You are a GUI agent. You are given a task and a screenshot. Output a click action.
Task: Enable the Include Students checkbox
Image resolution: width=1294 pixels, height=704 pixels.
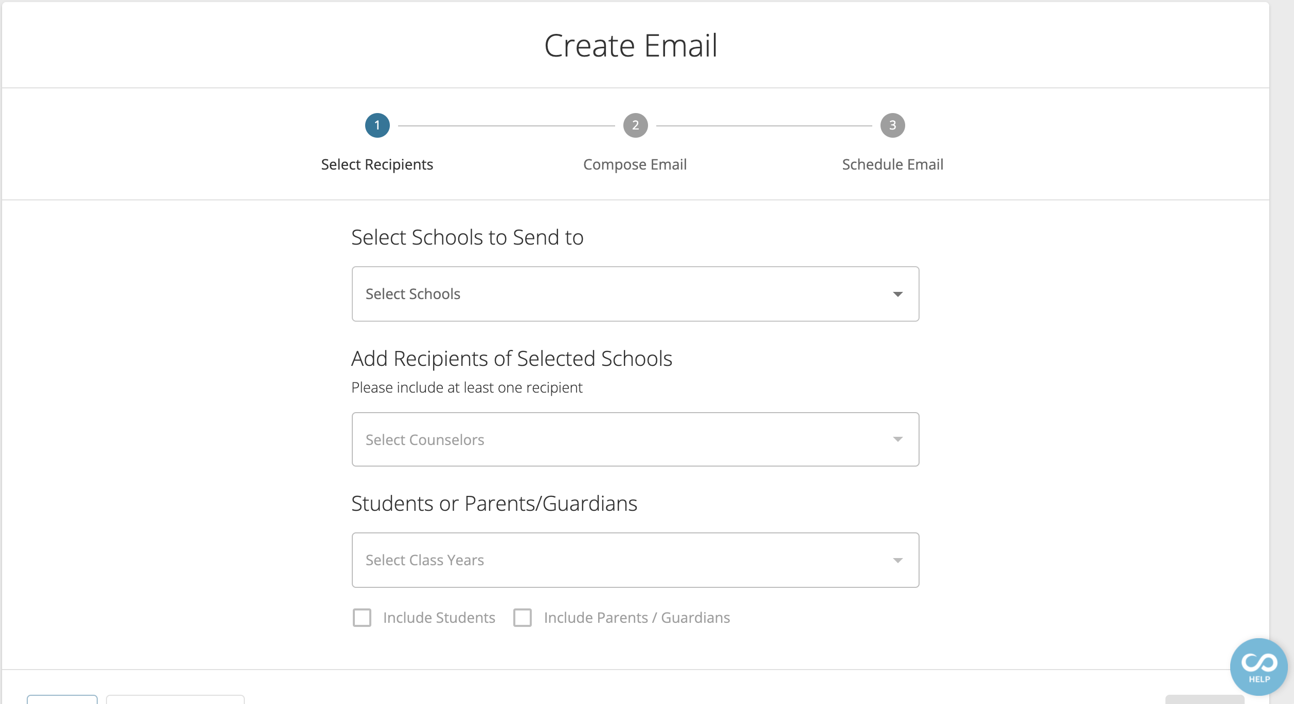[x=362, y=618]
